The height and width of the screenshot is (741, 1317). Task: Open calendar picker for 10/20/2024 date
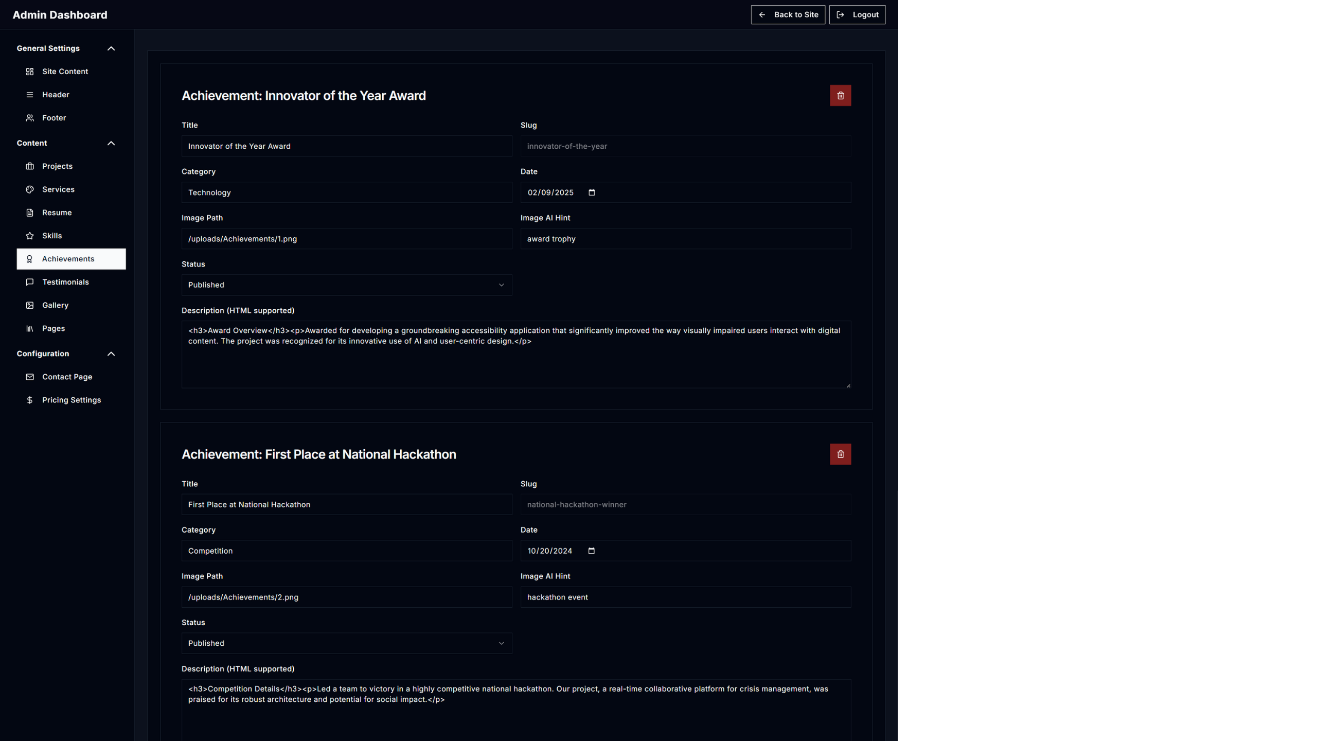[x=592, y=551]
